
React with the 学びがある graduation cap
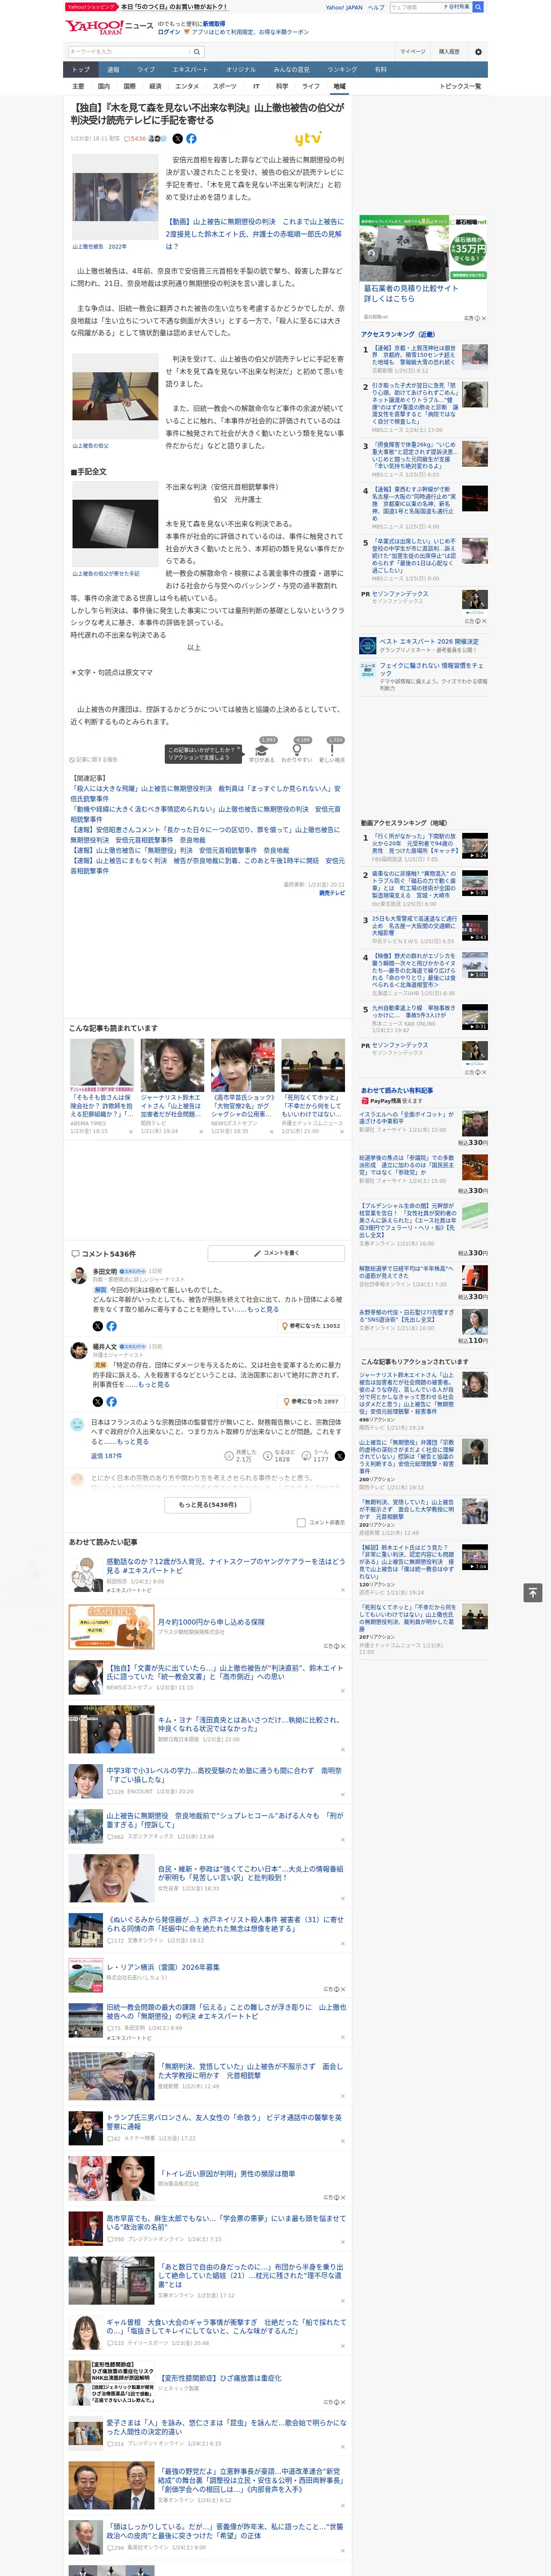click(262, 751)
